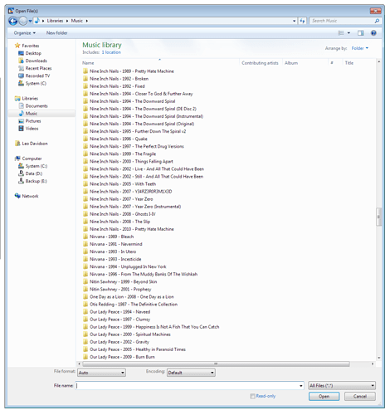Image resolution: width=390 pixels, height=415 pixels.
Task: Open the All Files type filter dropdown
Action: (342, 385)
